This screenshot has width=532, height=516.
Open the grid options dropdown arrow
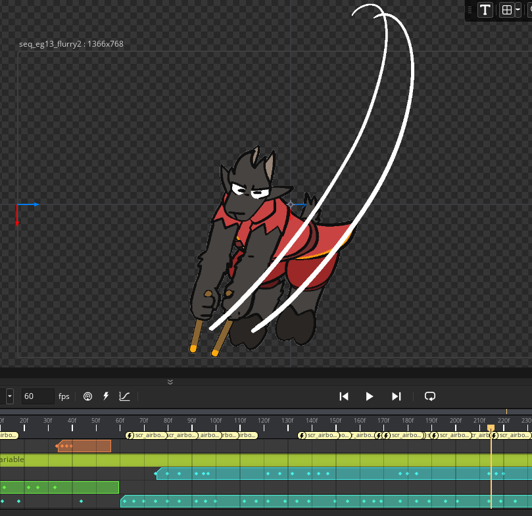point(518,10)
